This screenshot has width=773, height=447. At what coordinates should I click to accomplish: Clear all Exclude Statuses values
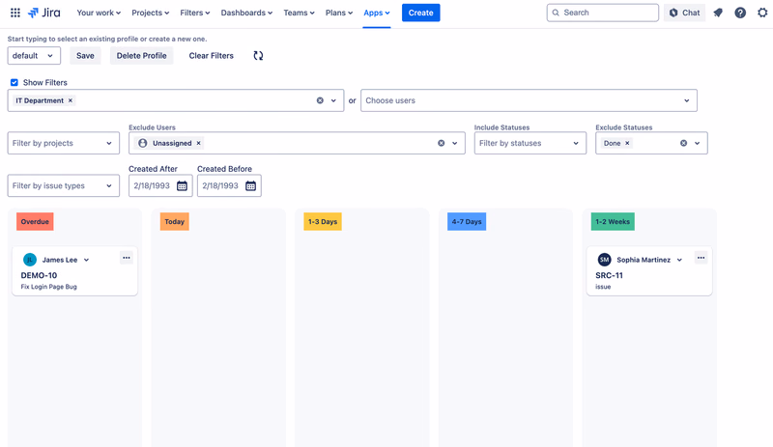coord(684,143)
